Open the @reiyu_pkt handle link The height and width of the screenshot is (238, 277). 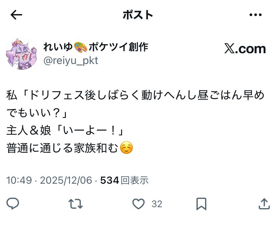point(71,61)
